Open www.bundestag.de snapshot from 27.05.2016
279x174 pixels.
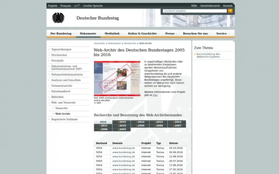coord(124,169)
